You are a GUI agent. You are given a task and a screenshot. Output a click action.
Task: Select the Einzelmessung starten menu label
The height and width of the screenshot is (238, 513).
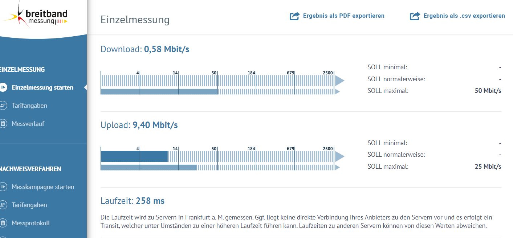click(42, 87)
